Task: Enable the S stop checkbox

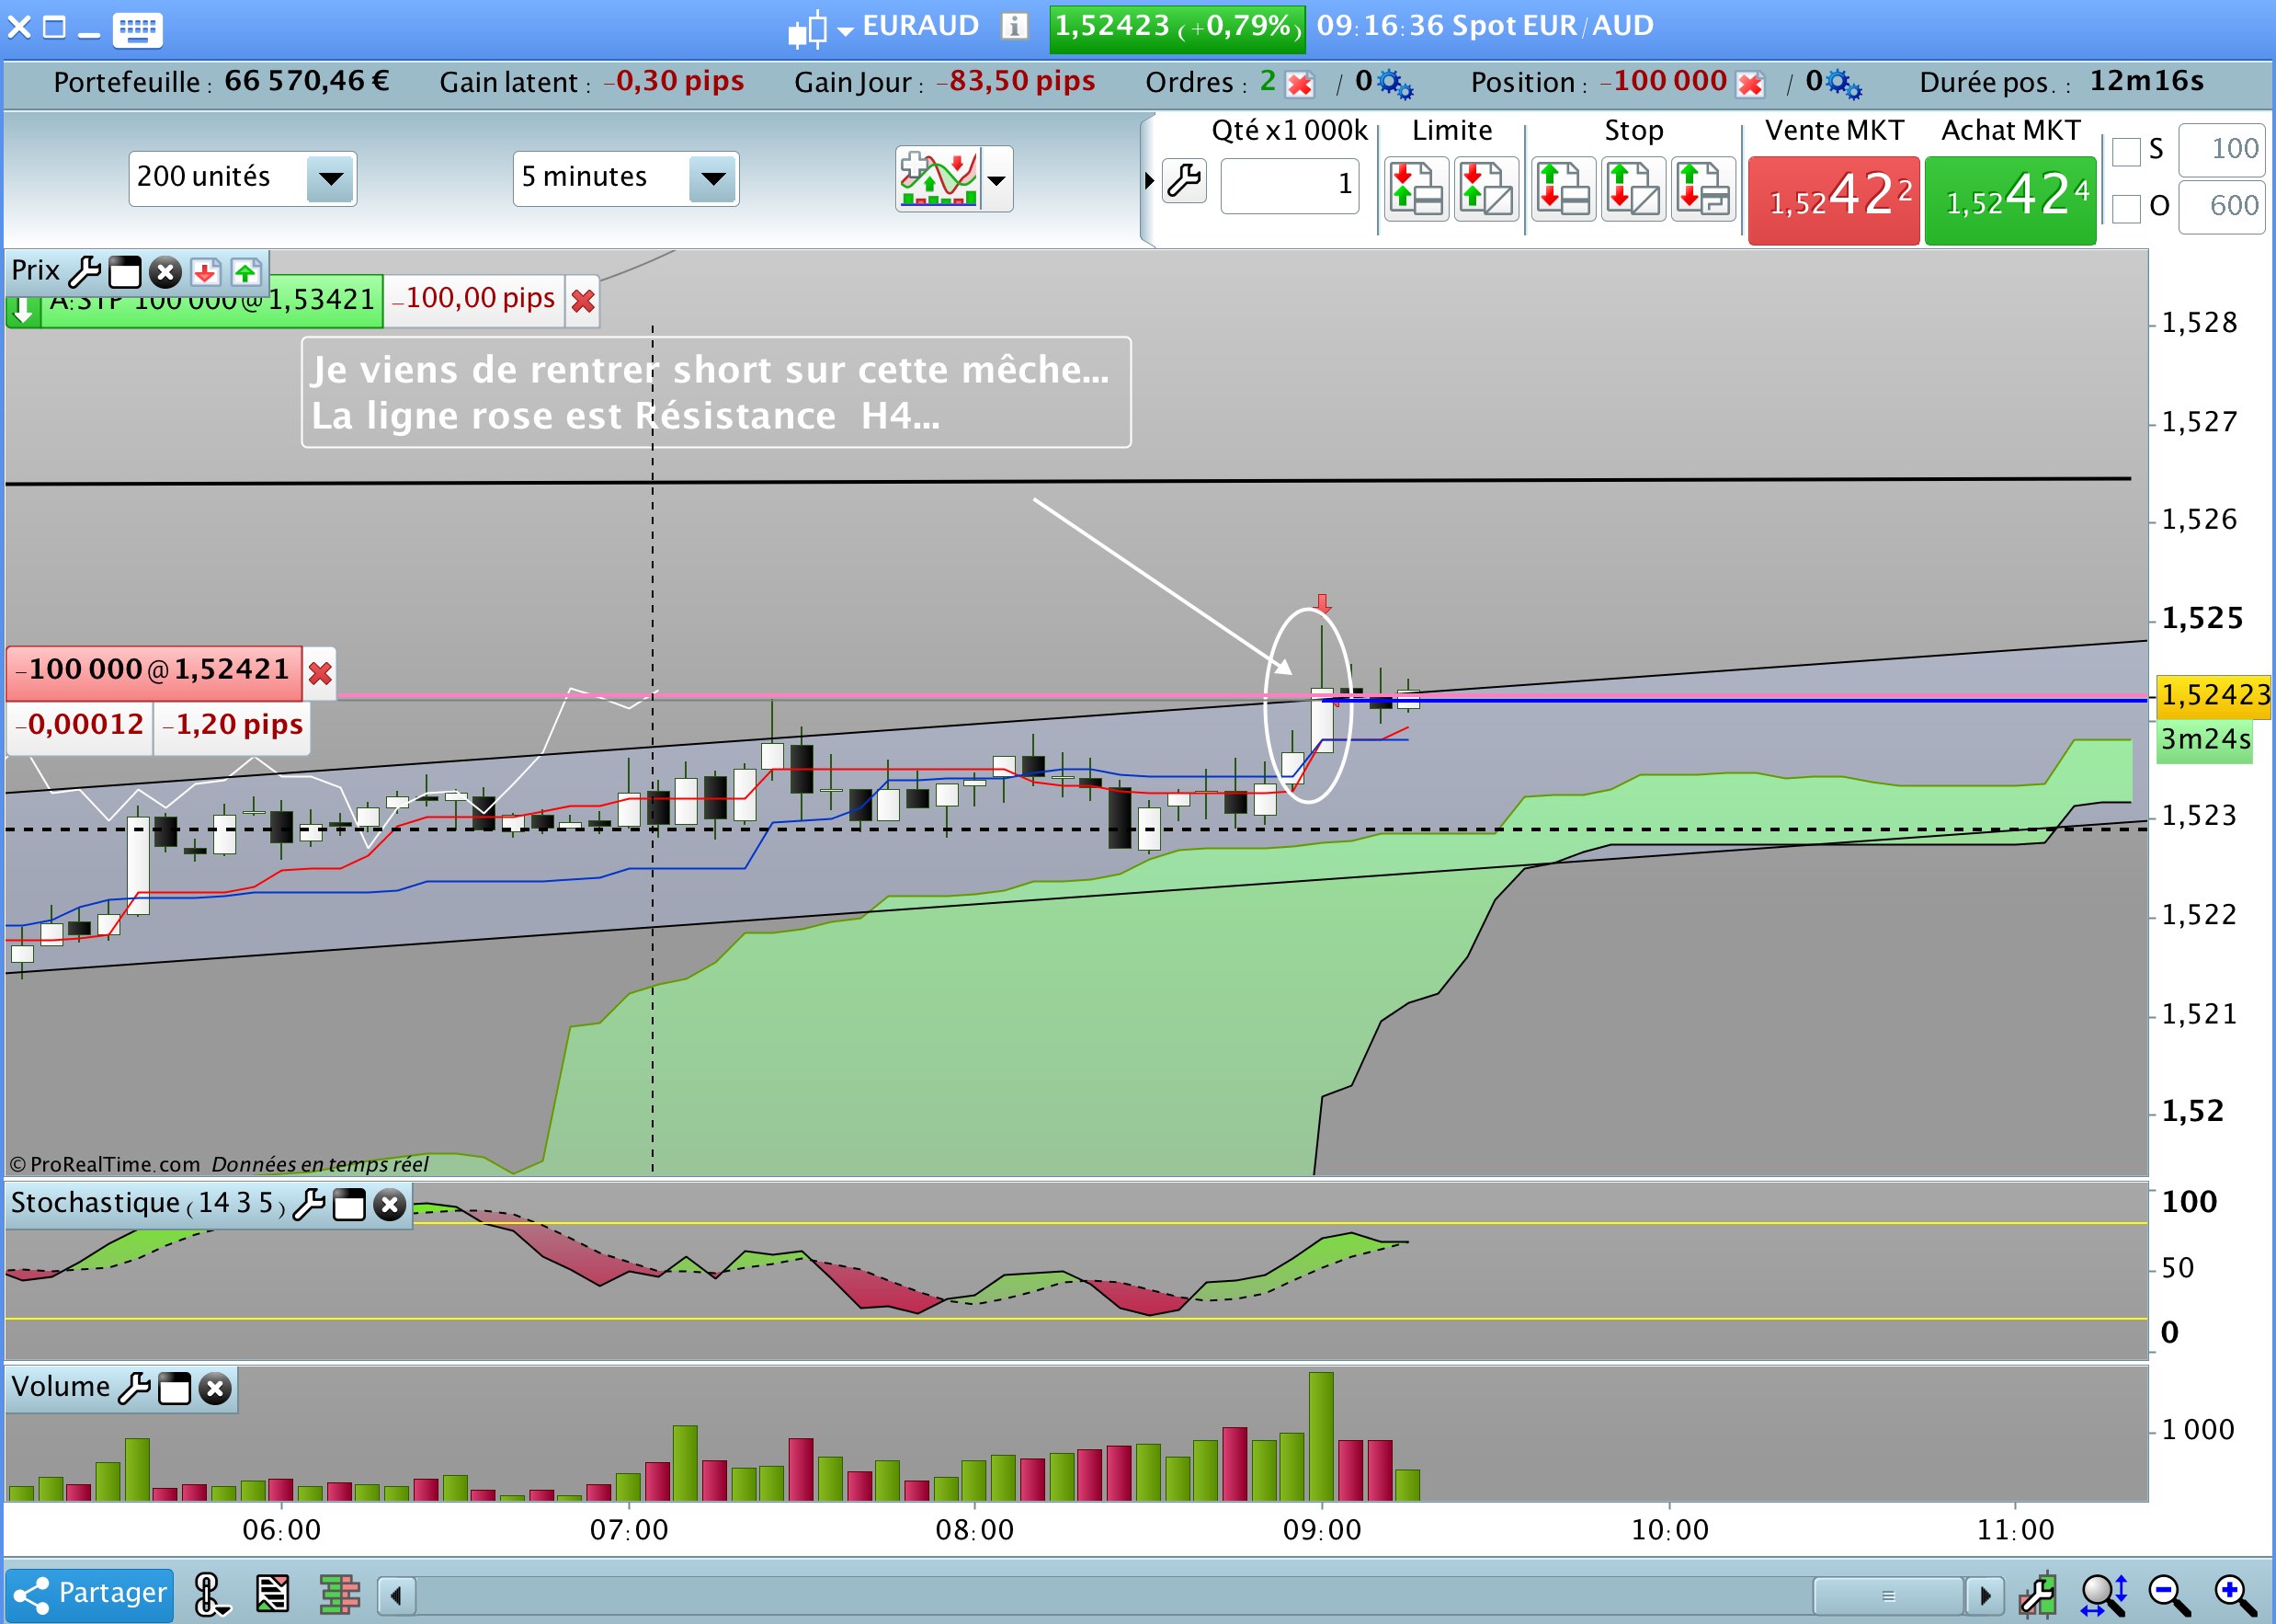Action: pos(2126,152)
